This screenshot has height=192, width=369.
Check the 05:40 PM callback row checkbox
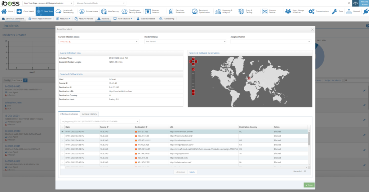click(62, 162)
